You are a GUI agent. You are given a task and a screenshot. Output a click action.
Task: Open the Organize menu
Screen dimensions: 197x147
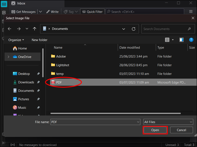(16, 40)
